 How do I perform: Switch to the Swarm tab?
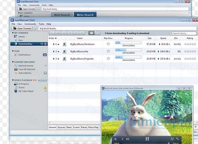click(76, 127)
